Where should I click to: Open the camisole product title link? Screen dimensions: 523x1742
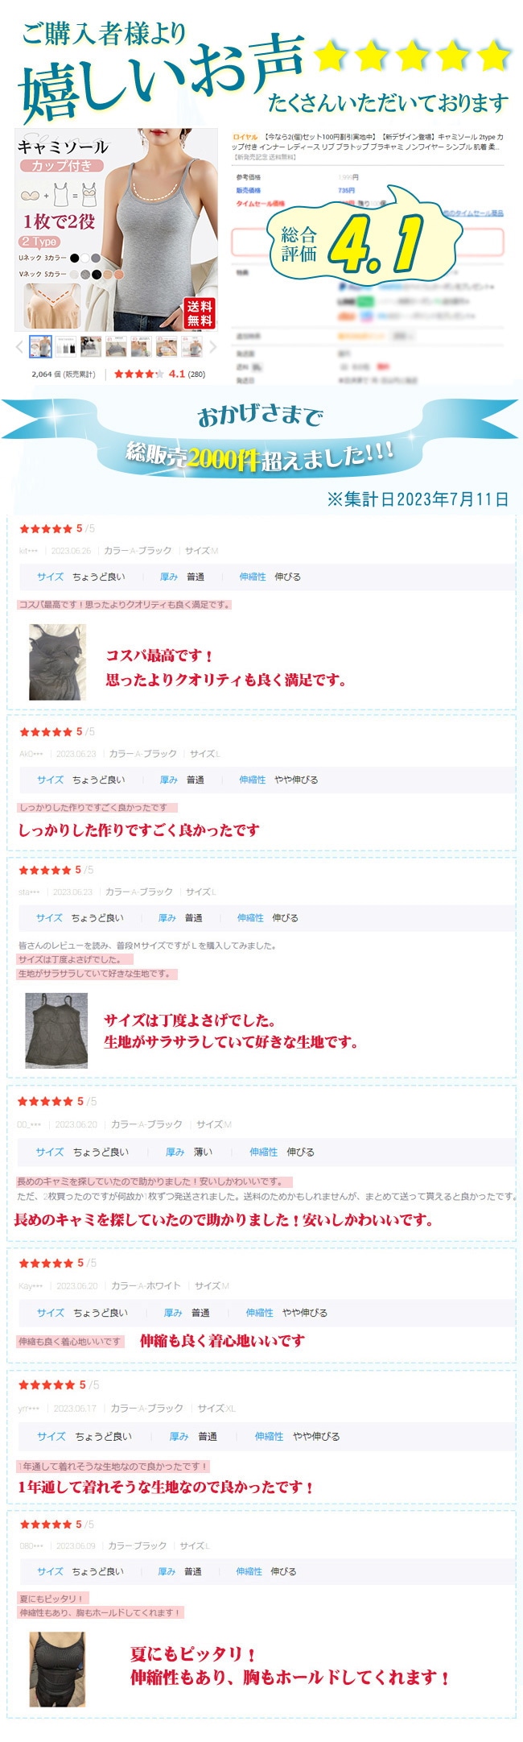tap(368, 142)
